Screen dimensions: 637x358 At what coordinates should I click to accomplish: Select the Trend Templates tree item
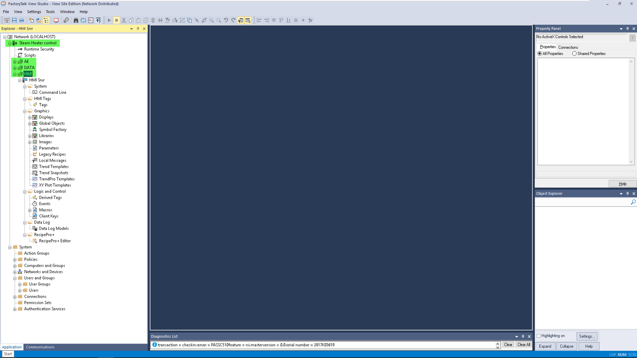pyautogui.click(x=54, y=167)
